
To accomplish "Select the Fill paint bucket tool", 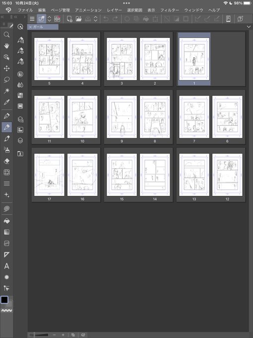I will point(6,221).
